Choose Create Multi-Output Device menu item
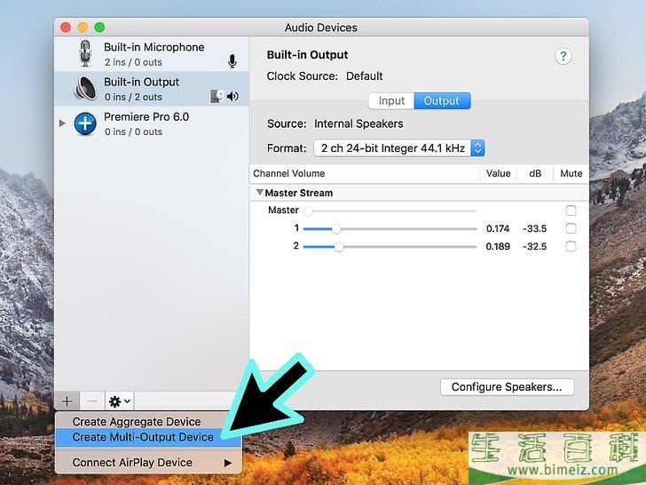This screenshot has height=485, width=646. (143, 437)
